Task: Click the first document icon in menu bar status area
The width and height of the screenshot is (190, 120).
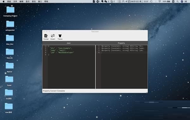Action: pyautogui.click(x=94, y=2)
